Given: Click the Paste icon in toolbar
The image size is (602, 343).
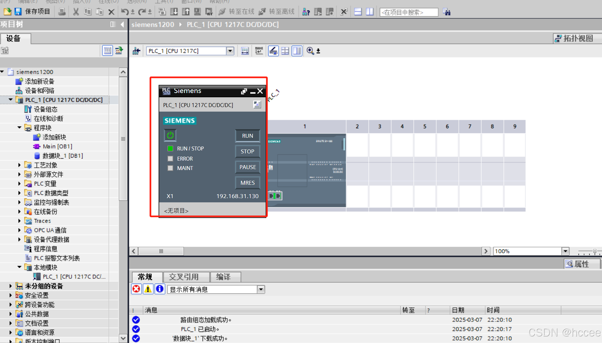Looking at the screenshot, I should tap(99, 12).
